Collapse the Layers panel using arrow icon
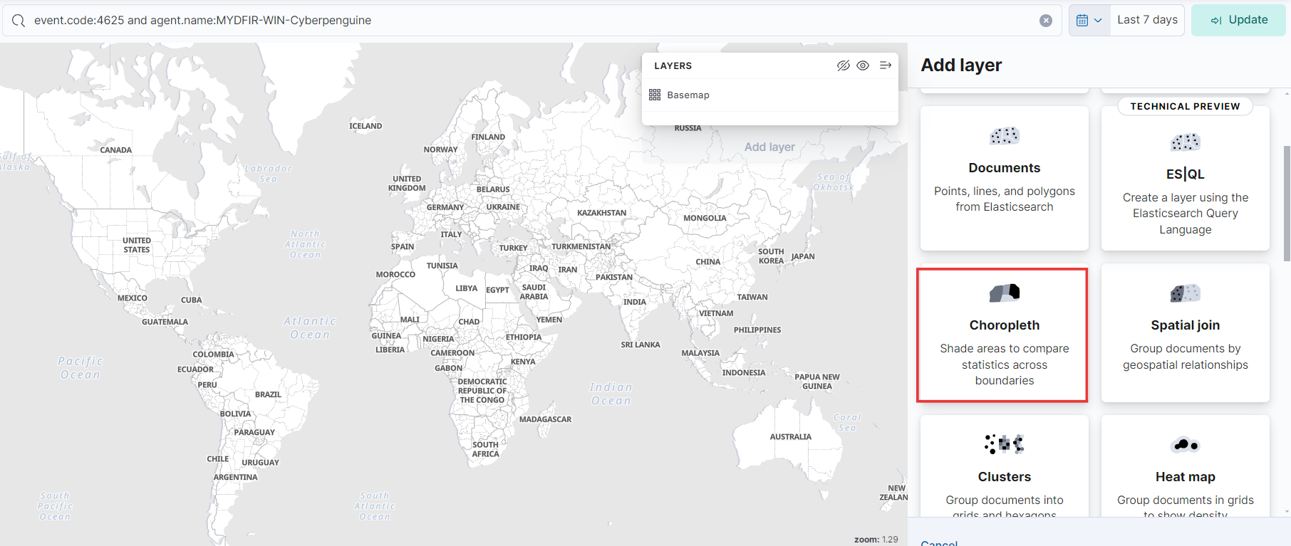1291x546 pixels. point(886,65)
